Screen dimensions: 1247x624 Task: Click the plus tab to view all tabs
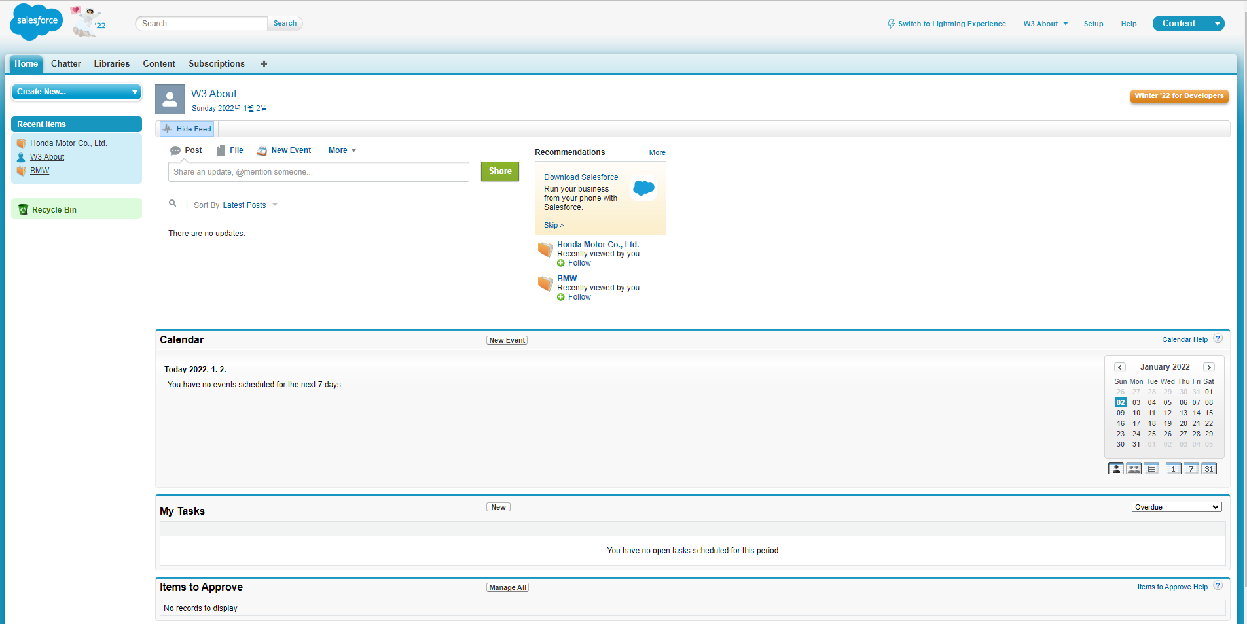click(x=264, y=63)
